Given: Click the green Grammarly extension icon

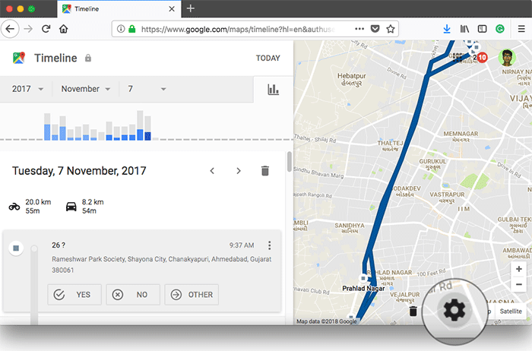Looking at the screenshot, I should click(x=500, y=29).
